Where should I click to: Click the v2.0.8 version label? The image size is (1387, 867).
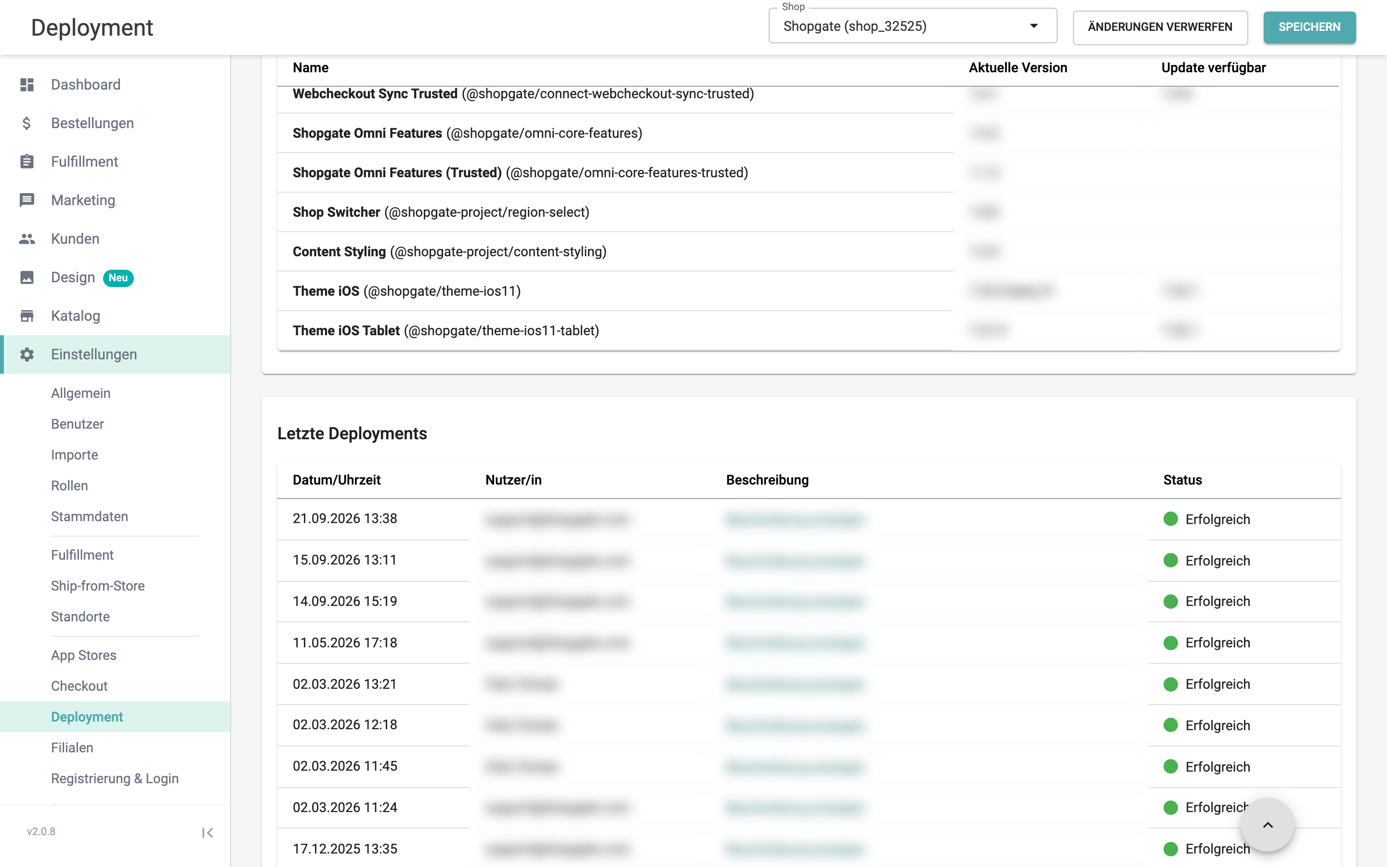point(41,831)
